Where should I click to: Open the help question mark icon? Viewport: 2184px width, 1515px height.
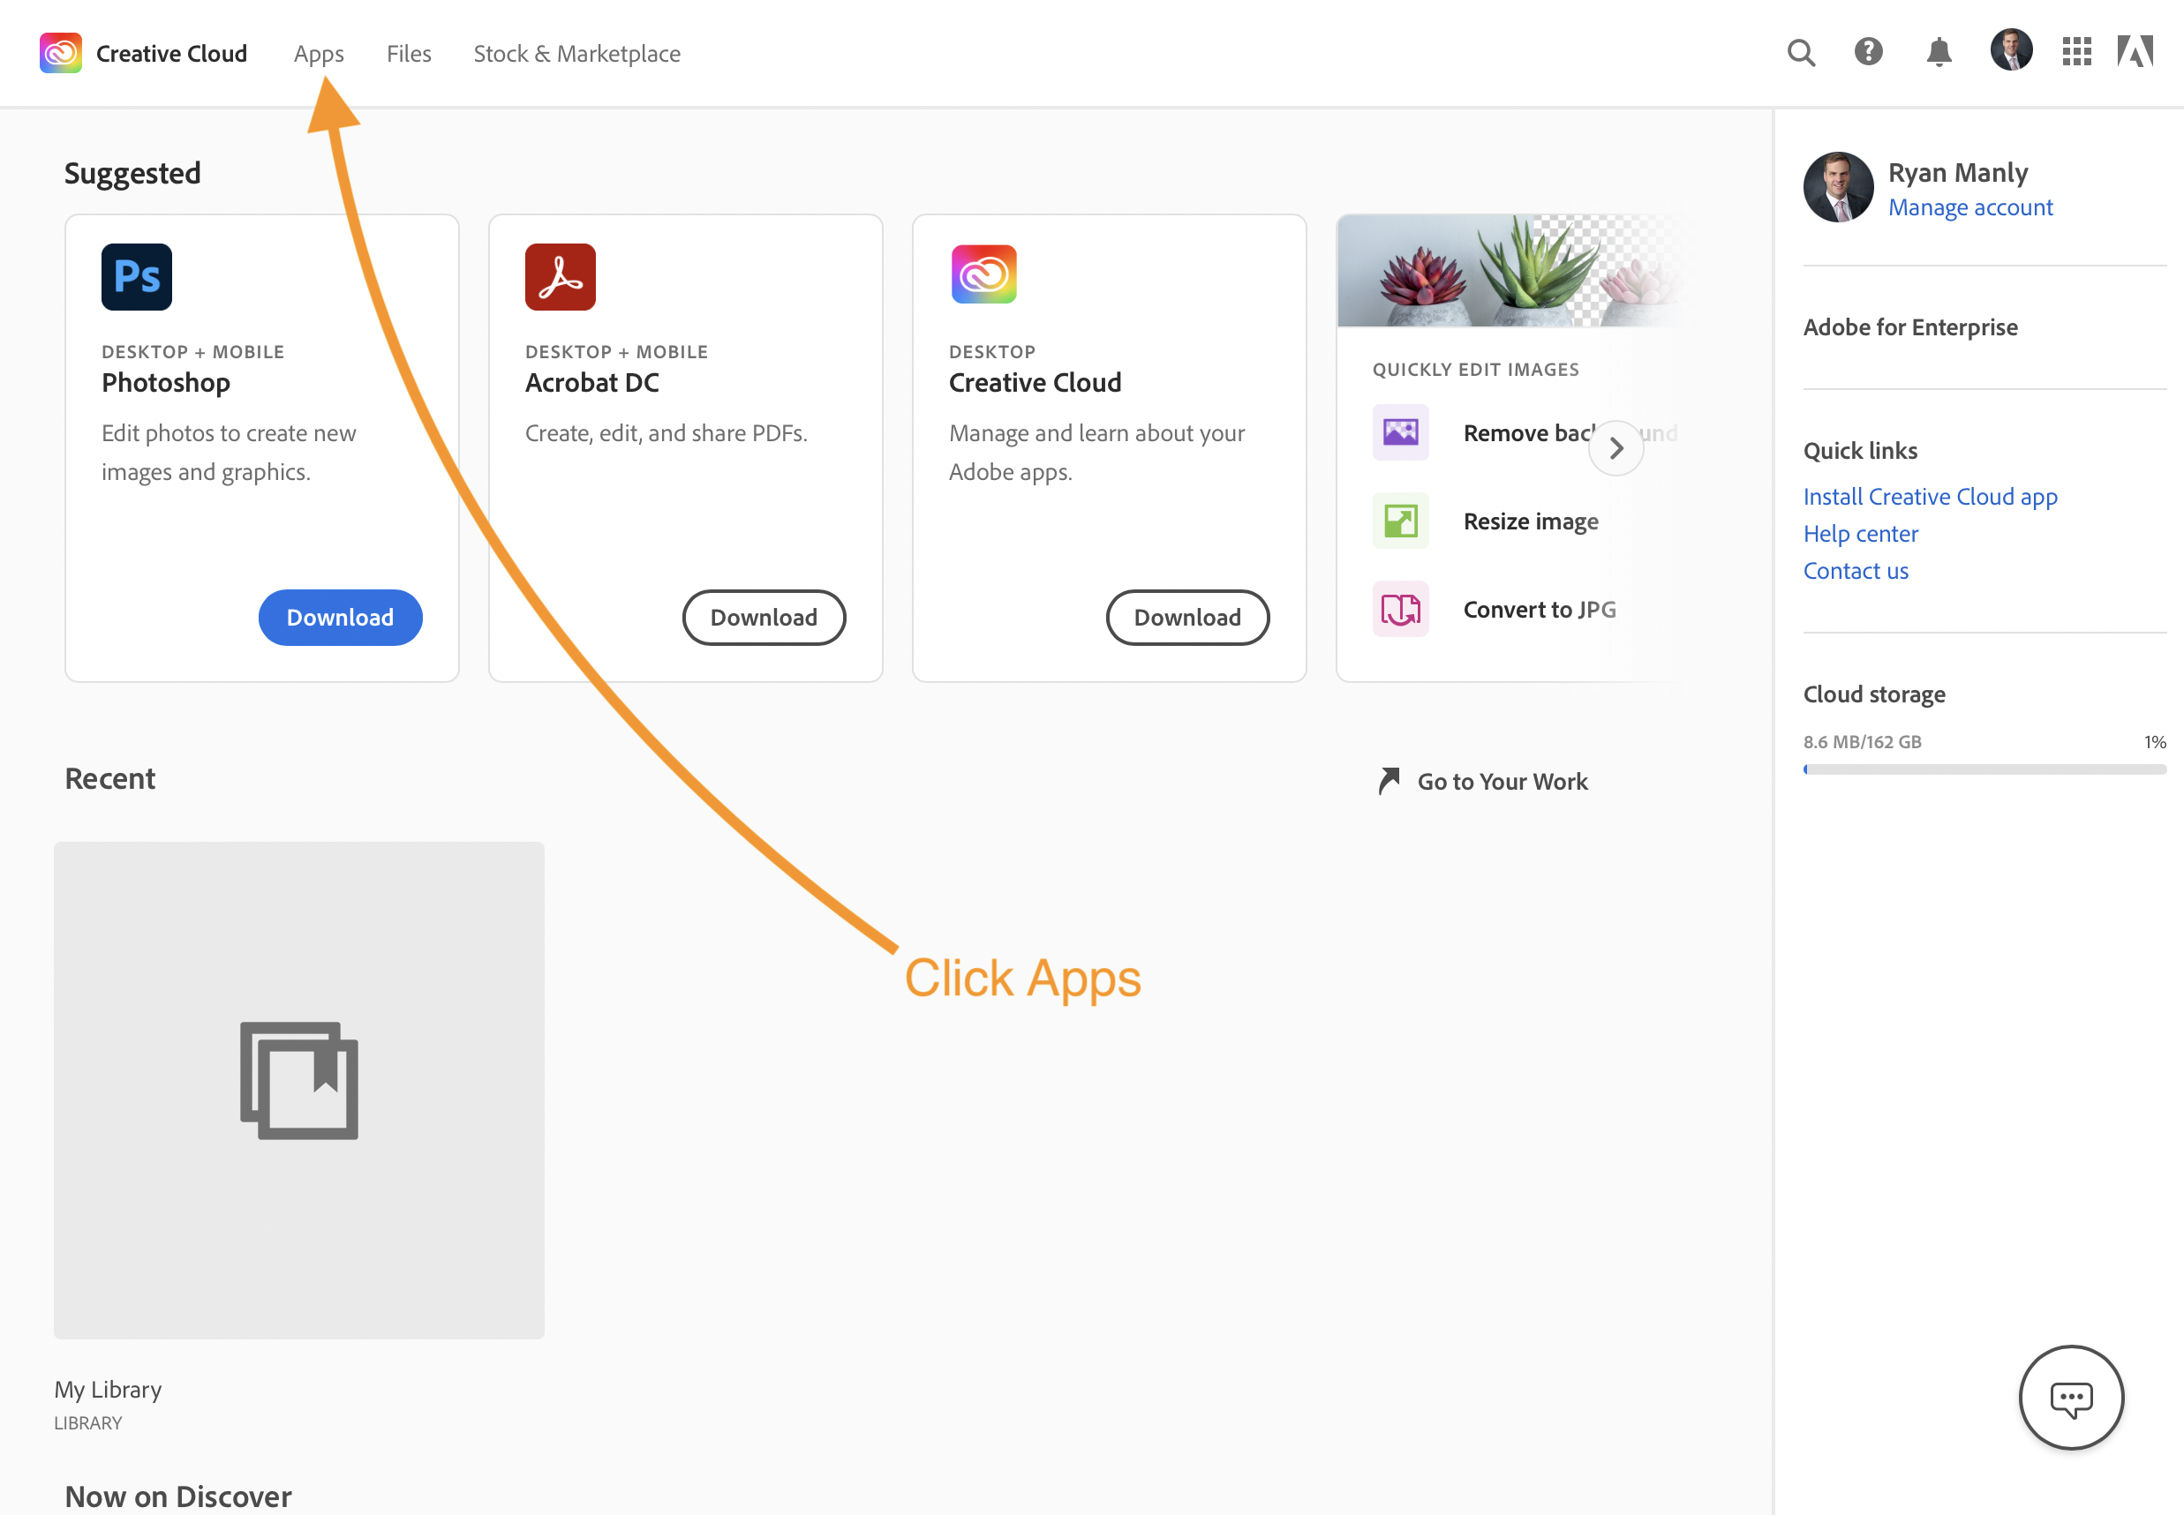[1868, 51]
